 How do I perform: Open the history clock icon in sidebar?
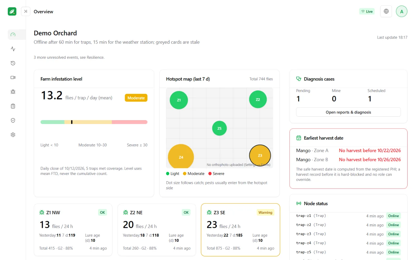coord(13,63)
